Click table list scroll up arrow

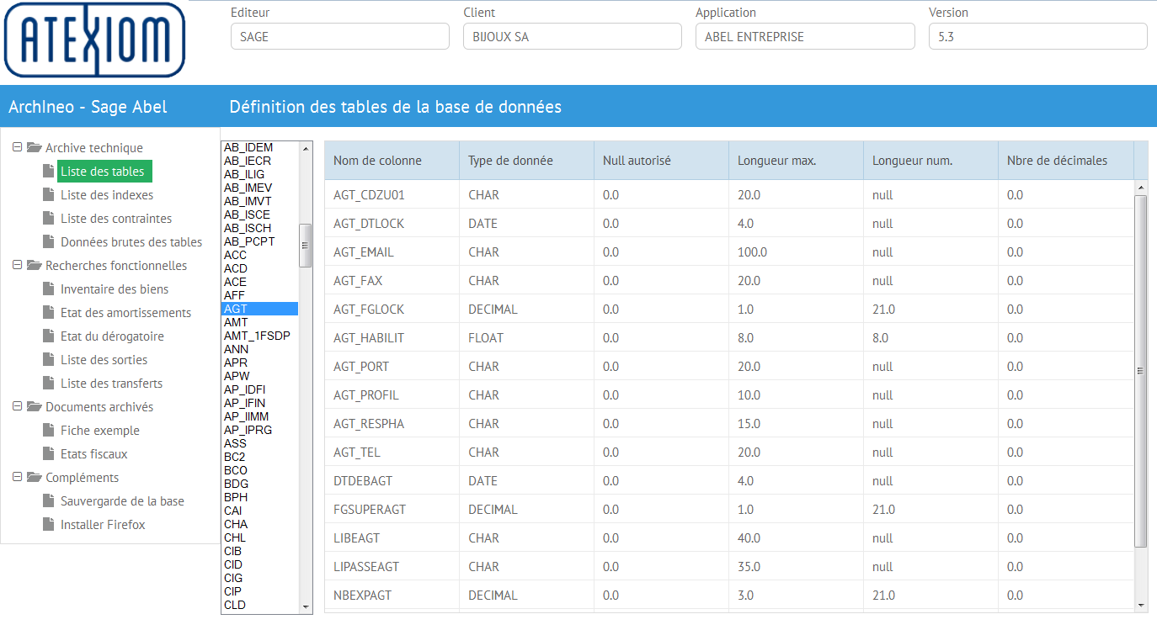pos(306,148)
